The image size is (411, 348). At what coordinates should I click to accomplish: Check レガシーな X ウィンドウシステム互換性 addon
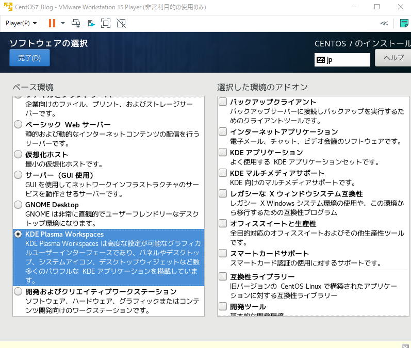[223, 193]
